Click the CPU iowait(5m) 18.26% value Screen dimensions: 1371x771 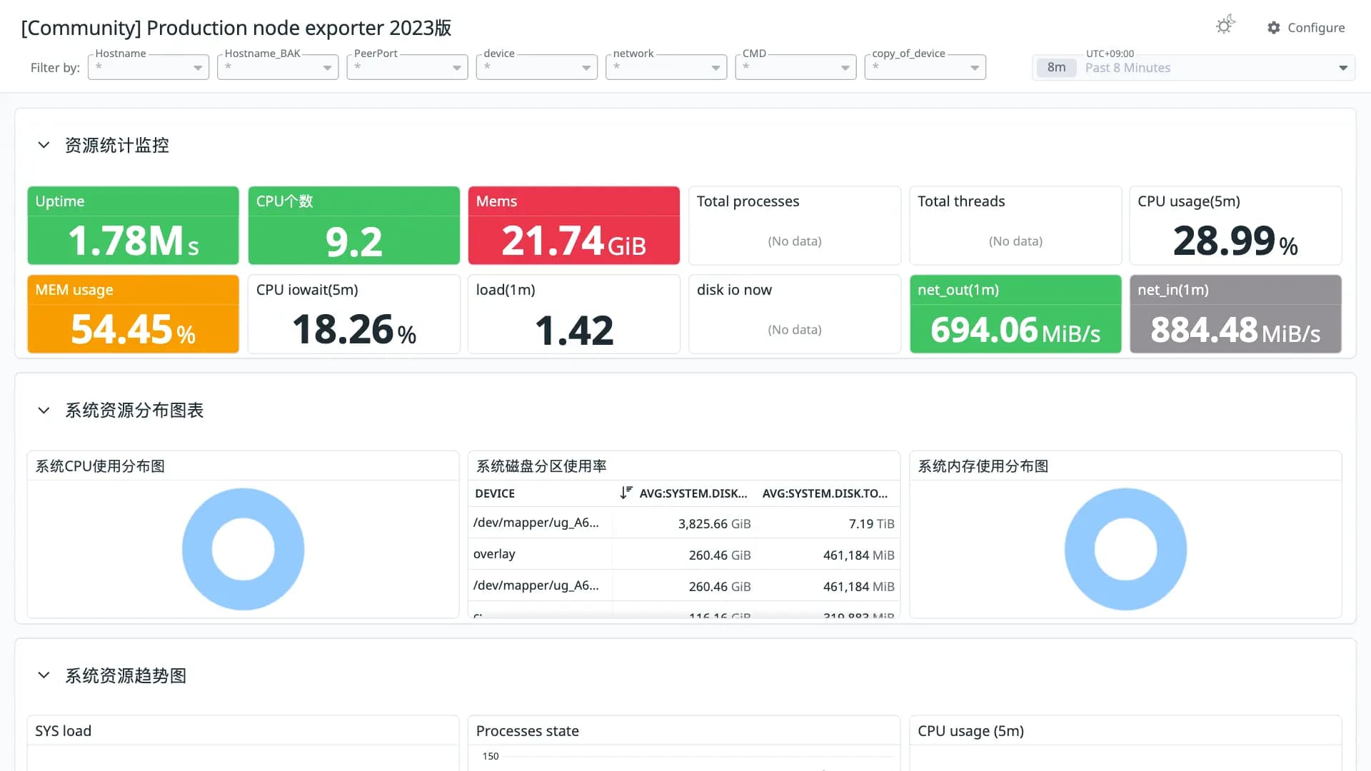coord(353,329)
